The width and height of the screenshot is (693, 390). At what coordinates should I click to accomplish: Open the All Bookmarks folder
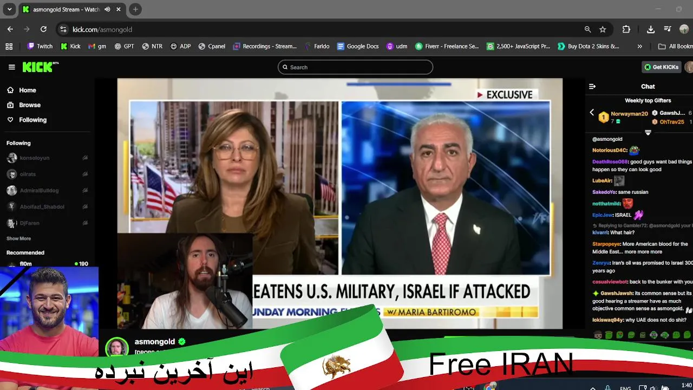[675, 47]
